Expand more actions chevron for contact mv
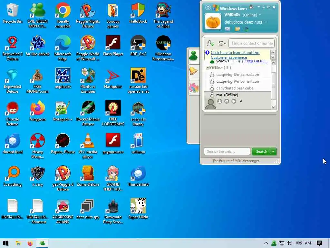 pos(241,101)
